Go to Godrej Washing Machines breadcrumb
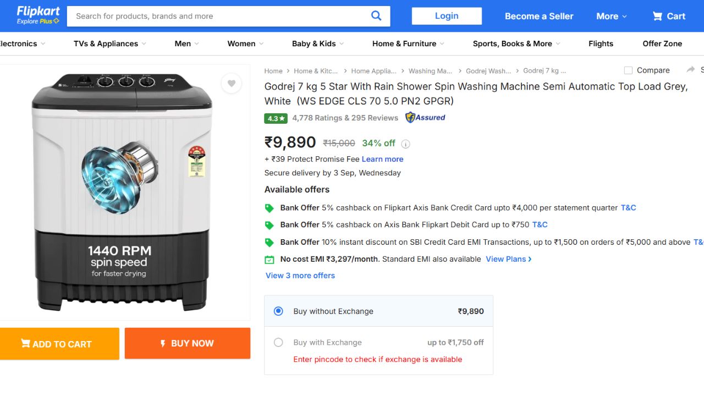Viewport: 704px width, 396px height. point(488,71)
